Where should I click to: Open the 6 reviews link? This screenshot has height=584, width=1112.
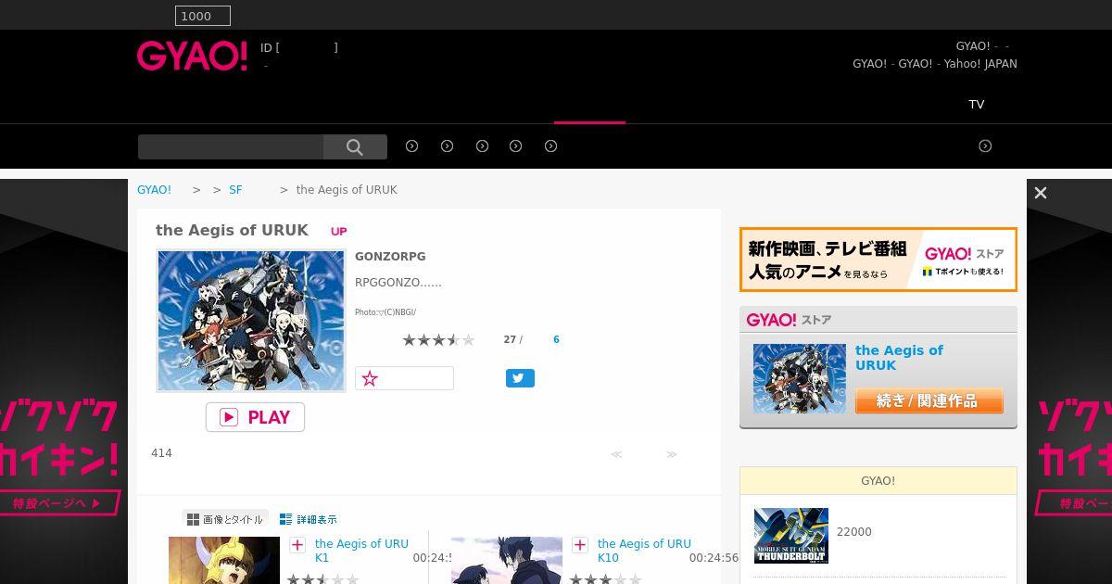(x=556, y=340)
